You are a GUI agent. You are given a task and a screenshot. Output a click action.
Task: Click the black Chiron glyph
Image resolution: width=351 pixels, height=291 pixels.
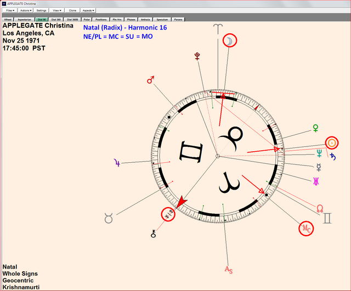[x=154, y=233]
